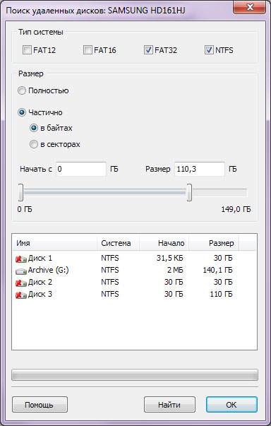
Task: Select the Полностью radio option
Action: coord(22,90)
